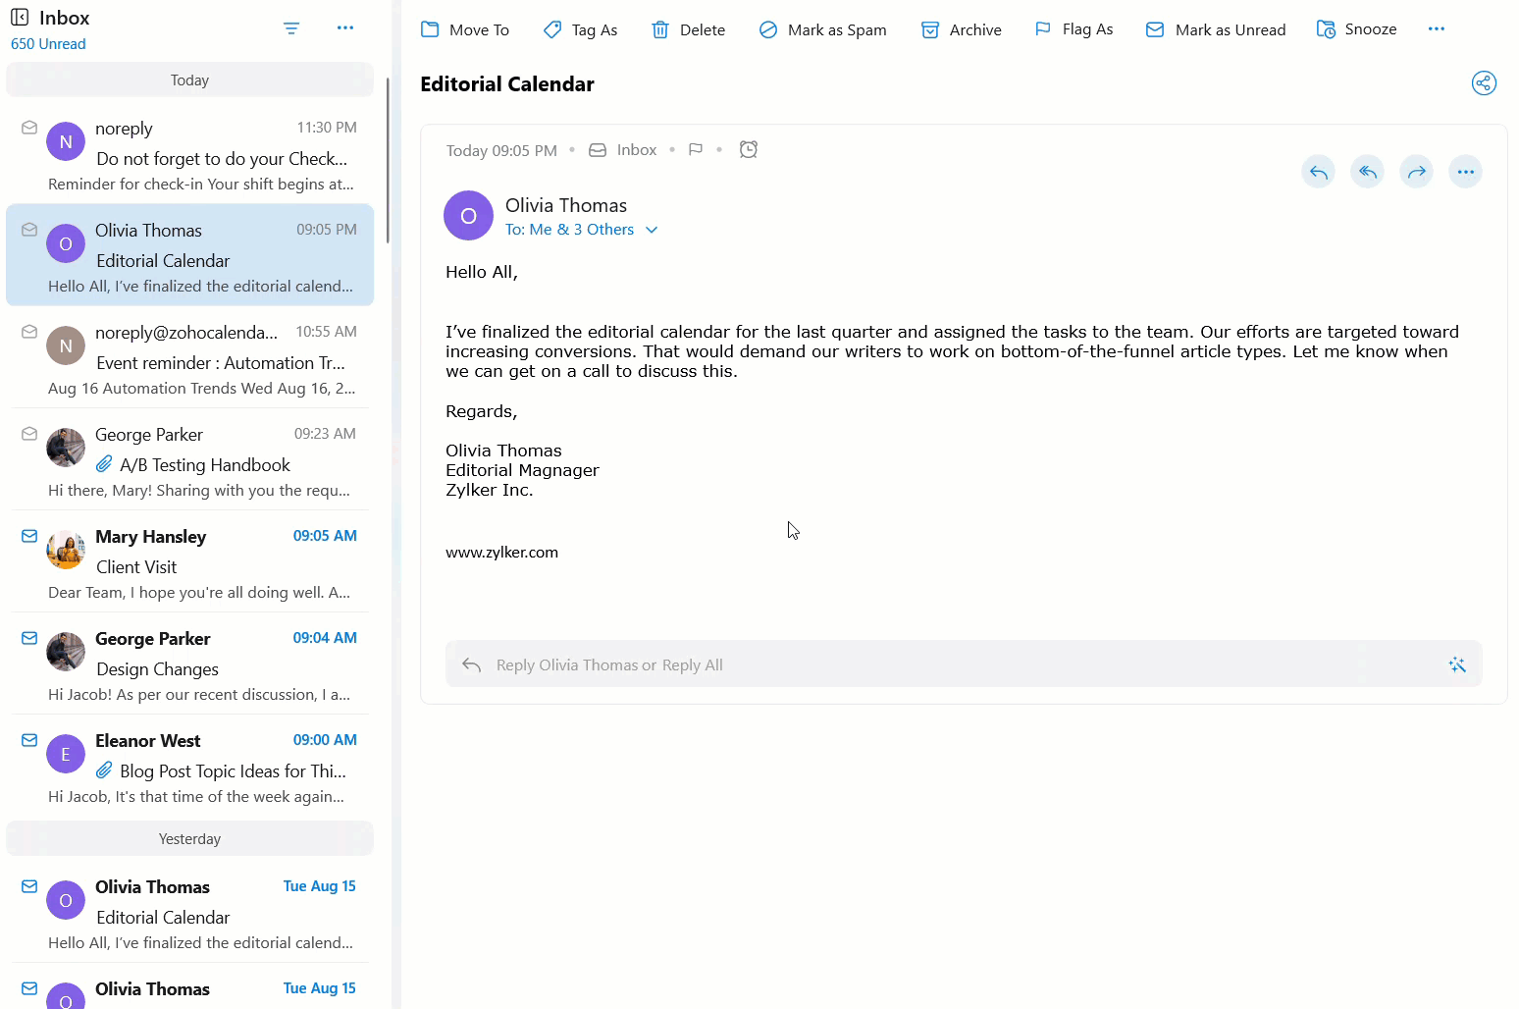Click the Reply All double-arrow button
This screenshot has width=1519, height=1009.
coord(1368,172)
